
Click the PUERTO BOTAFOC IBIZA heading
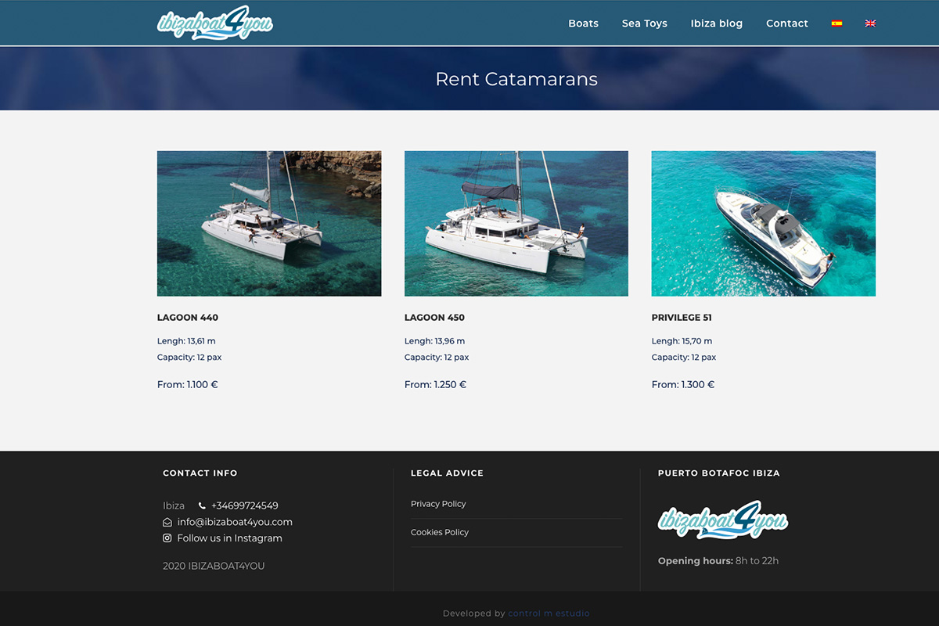719,473
